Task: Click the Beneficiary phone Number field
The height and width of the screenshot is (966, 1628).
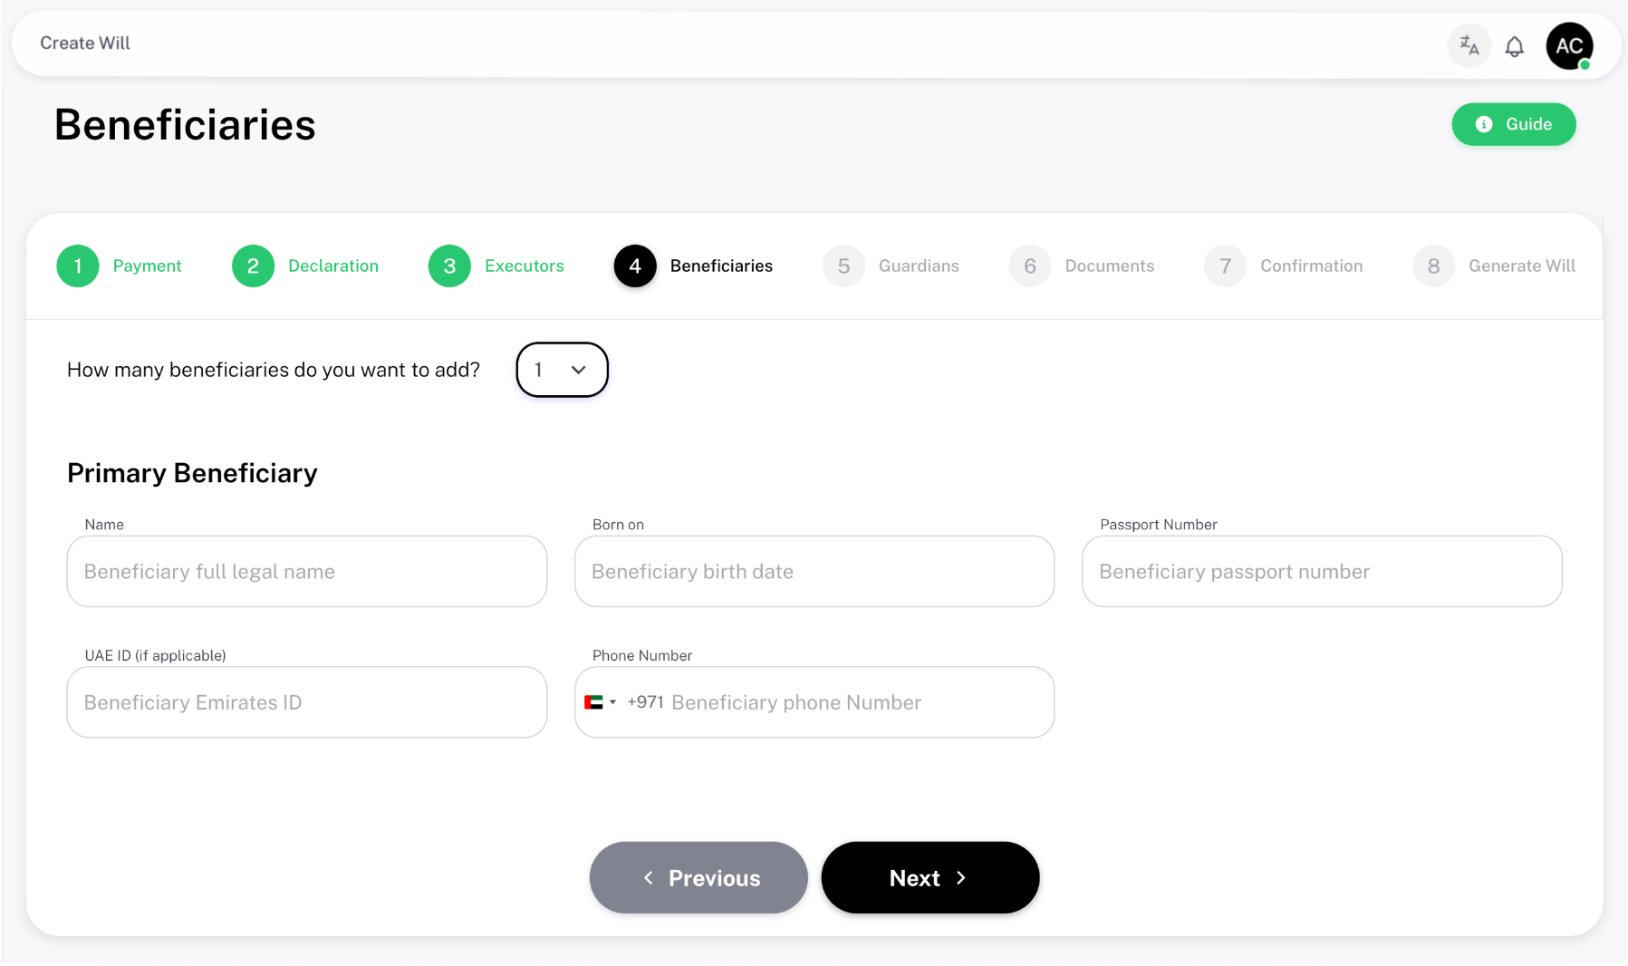Action: (x=857, y=702)
